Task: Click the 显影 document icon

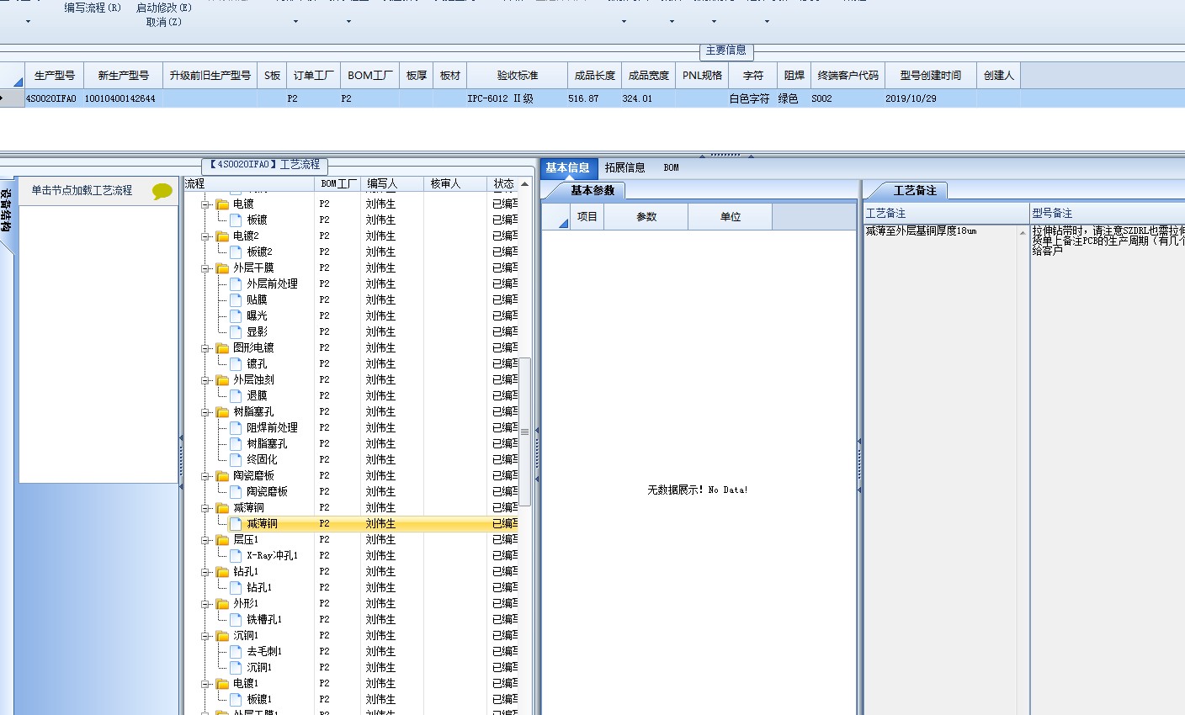Action: [236, 331]
